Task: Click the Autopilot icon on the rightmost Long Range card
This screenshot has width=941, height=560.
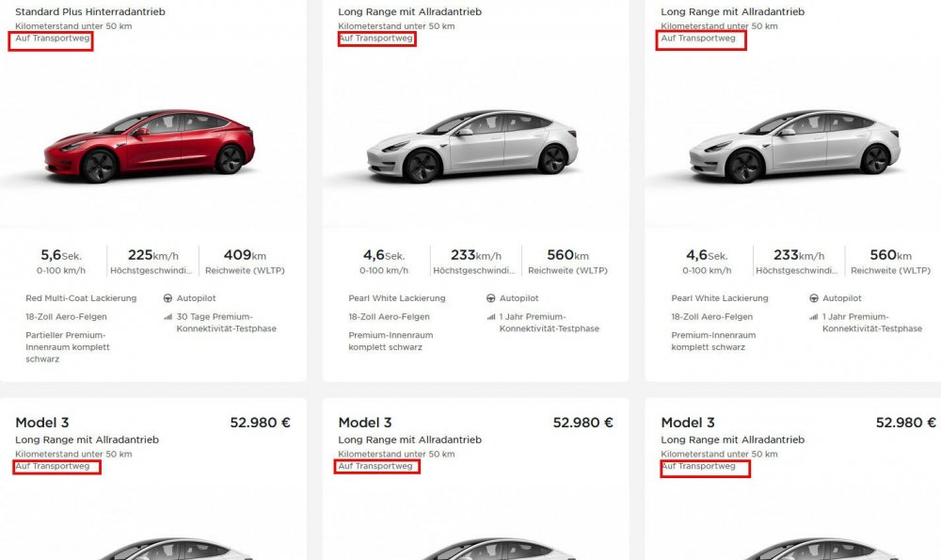Action: click(814, 297)
